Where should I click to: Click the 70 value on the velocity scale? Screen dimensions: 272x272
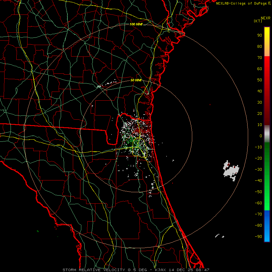coord(260,58)
